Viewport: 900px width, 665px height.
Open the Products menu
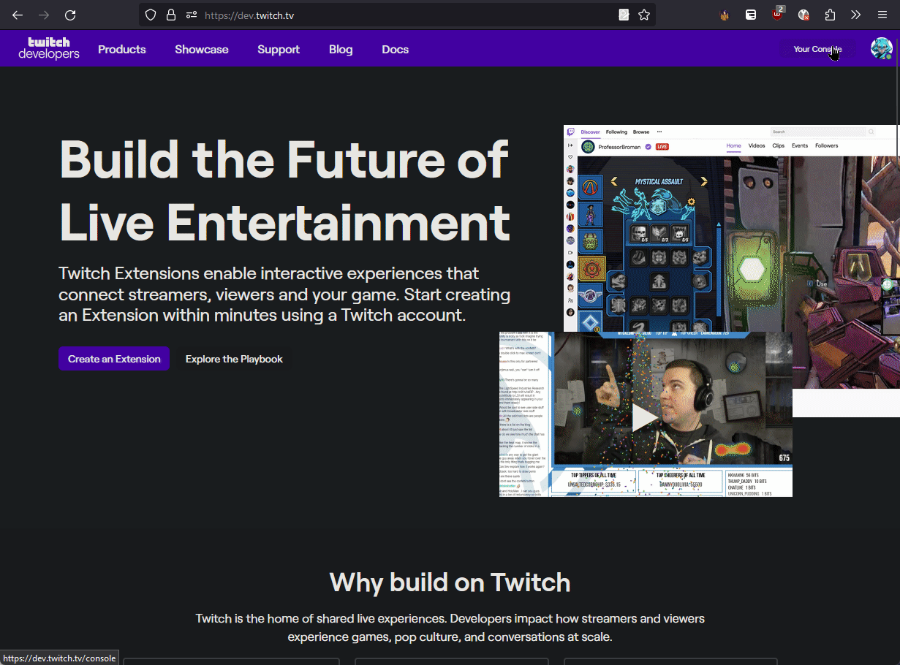click(122, 50)
